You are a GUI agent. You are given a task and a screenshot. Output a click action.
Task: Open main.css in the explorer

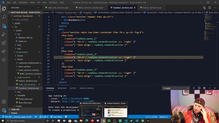click(23, 41)
